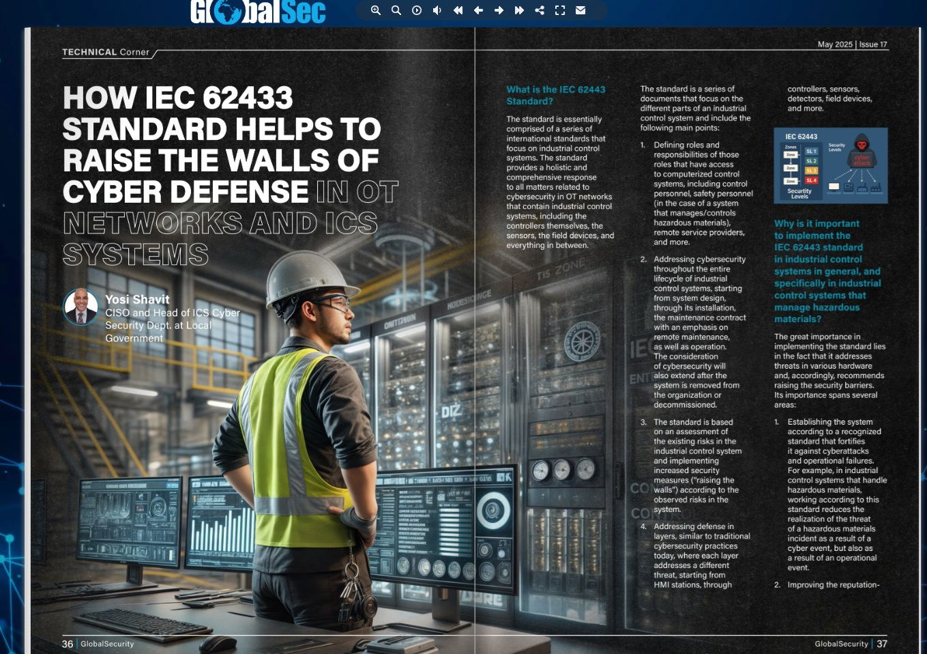Viewport: 927px width, 654px height.
Task: Click 'CISO and Head of ICS Cyber' subtitle
Action: [x=173, y=313]
